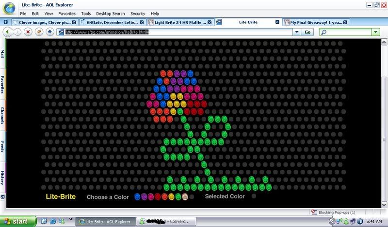The height and width of the screenshot is (227, 388).
Task: Switch to the Clover images tab
Action: [45, 22]
